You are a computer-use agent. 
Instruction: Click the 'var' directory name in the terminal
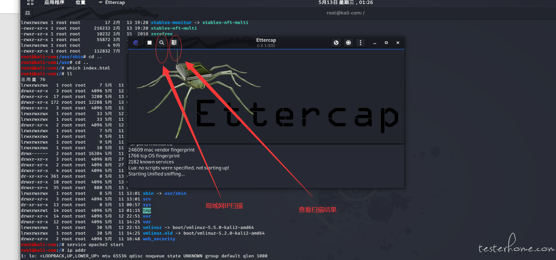coord(147,222)
